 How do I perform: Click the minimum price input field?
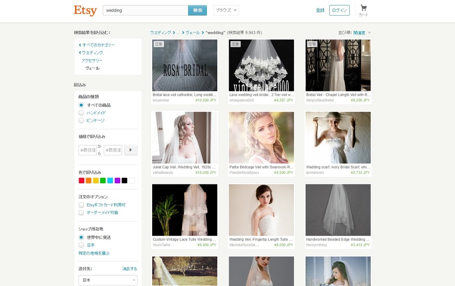(x=88, y=150)
